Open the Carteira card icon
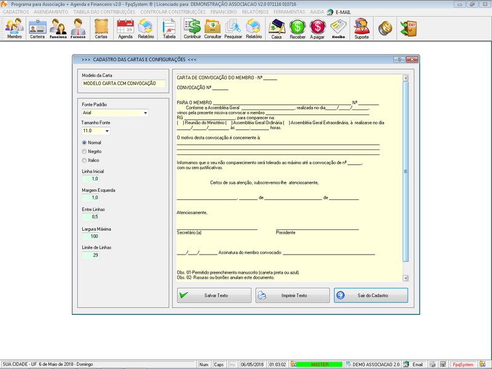 (38, 28)
